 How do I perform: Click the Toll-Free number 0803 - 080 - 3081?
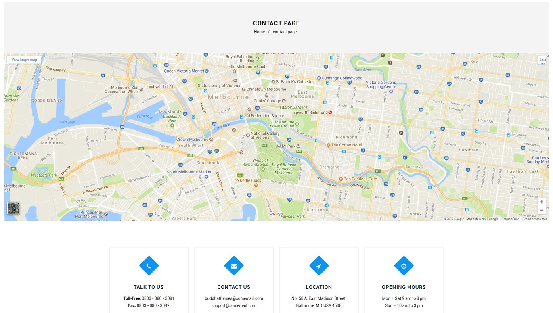point(158,298)
